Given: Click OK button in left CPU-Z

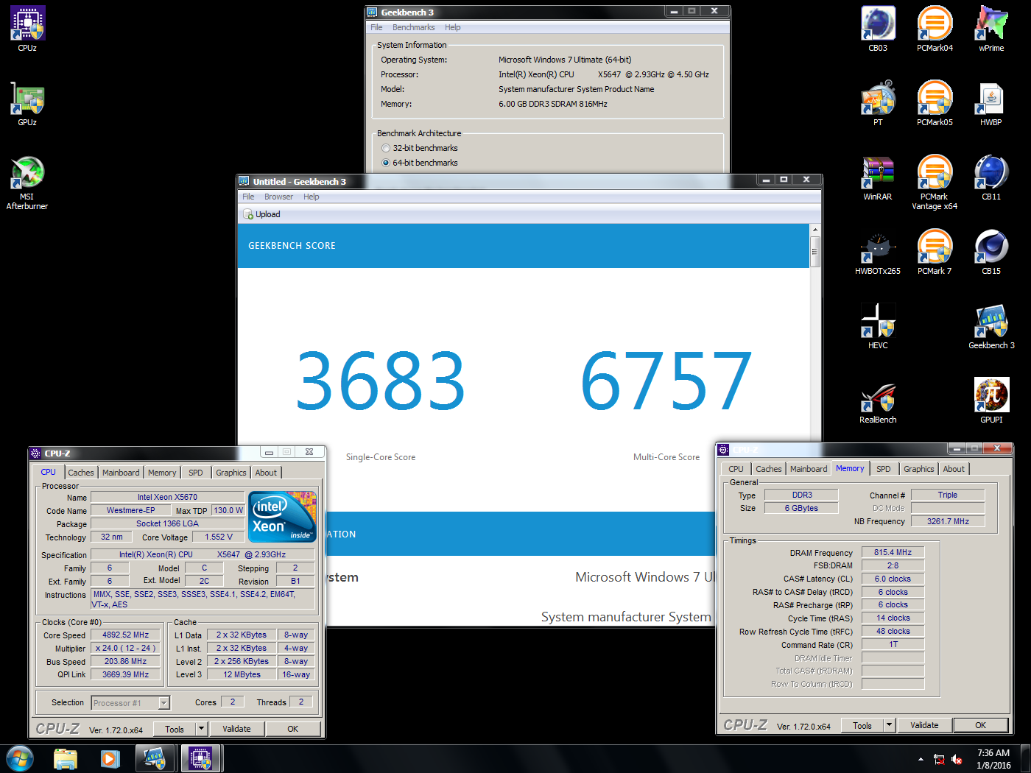Looking at the screenshot, I should click(292, 729).
